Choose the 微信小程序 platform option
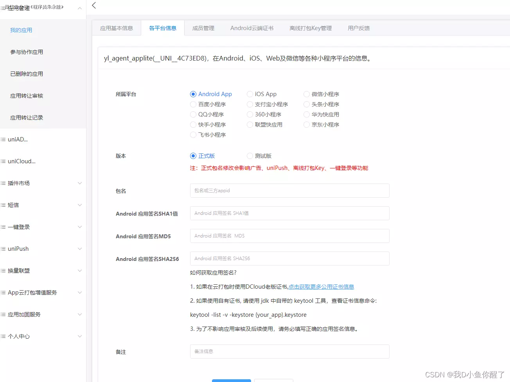Screen dimensions: 510x382 307,94
